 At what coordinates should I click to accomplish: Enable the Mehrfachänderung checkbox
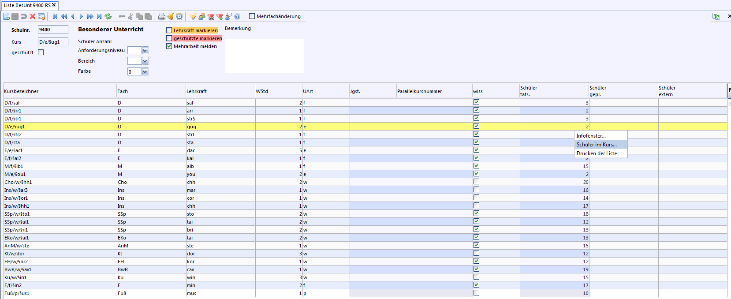point(252,16)
